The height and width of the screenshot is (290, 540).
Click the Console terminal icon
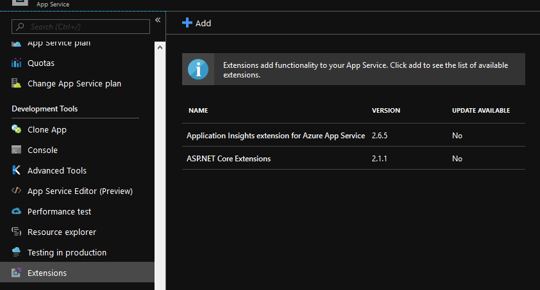(16, 150)
